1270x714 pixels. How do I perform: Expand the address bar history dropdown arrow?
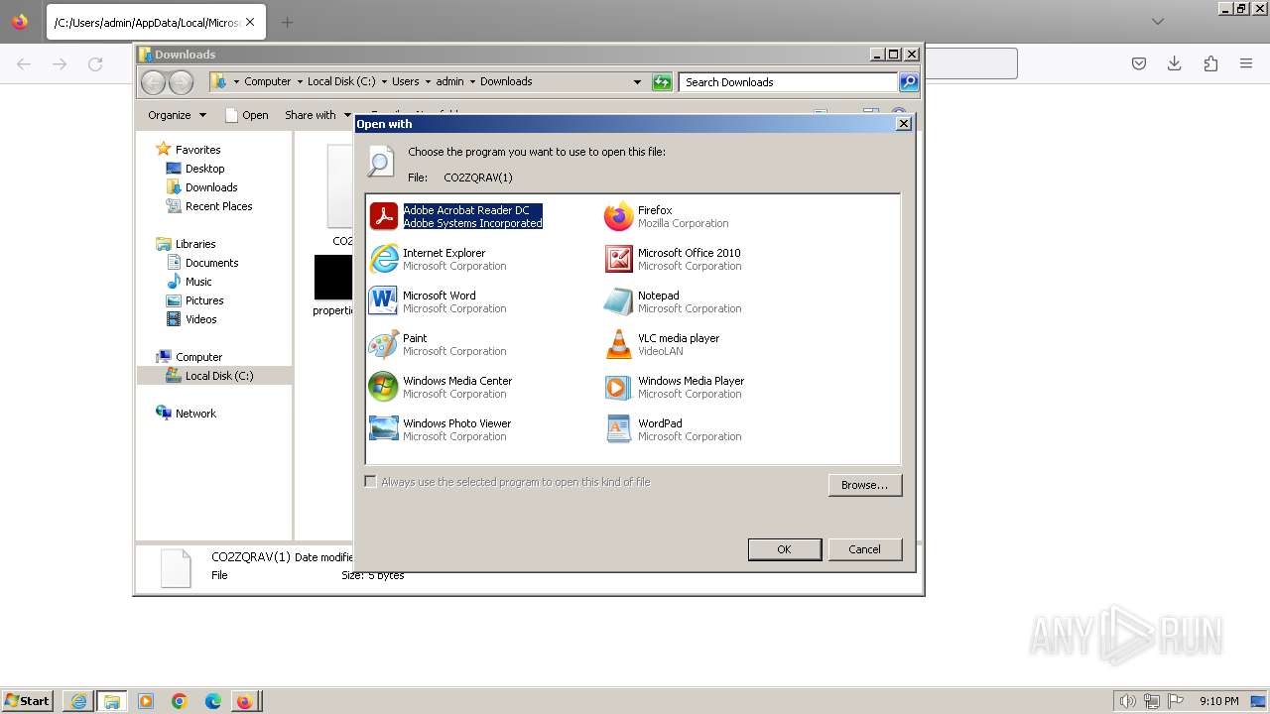coord(637,82)
